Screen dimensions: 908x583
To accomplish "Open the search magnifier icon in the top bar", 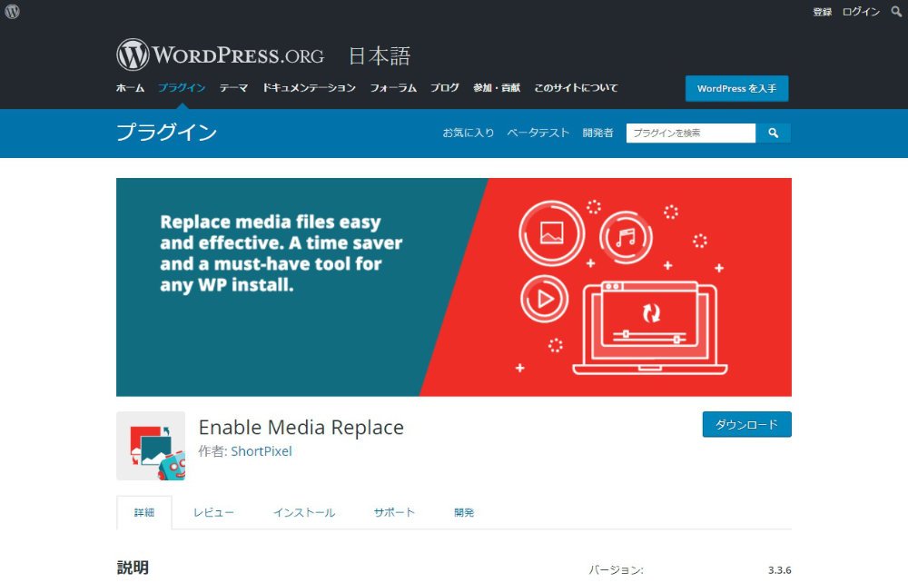I will coord(896,12).
